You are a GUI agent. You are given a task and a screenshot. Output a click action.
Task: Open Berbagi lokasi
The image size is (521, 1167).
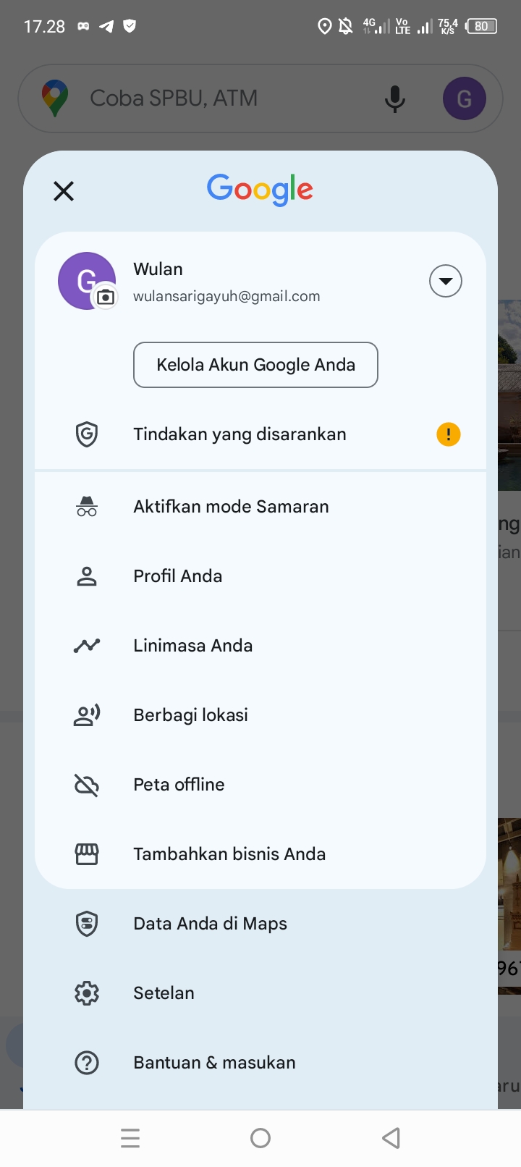tap(191, 715)
